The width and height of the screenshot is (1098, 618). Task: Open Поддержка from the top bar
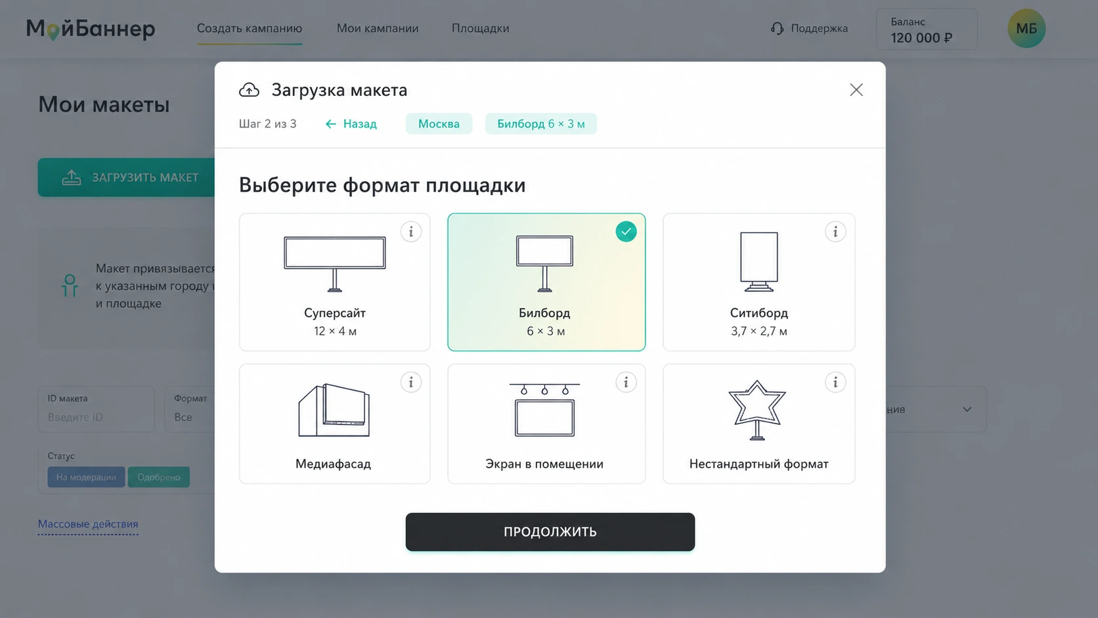coord(809,28)
